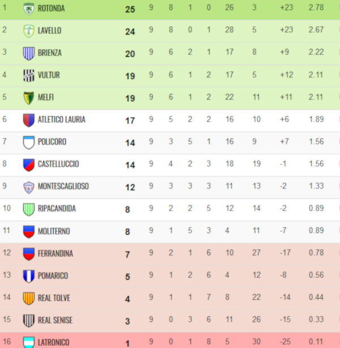Image resolution: width=340 pixels, height=348 pixels.
Task: Open the Policoro team name link
Action: [52, 142]
